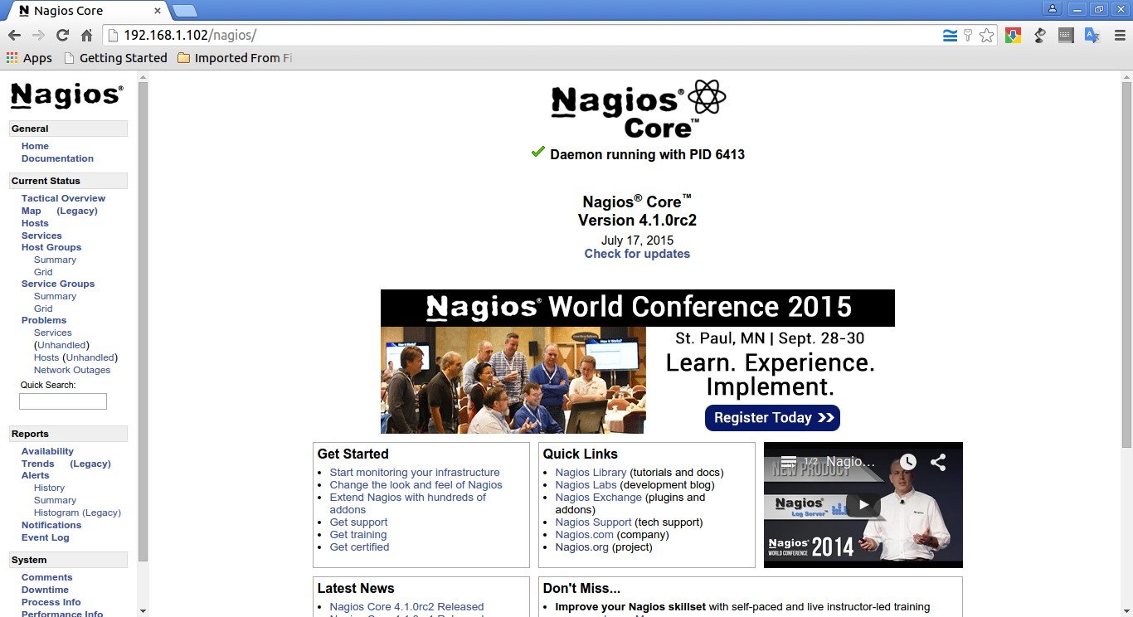The image size is (1133, 617).
Task: Click the blue waves extension icon in address bar
Action: [950, 36]
